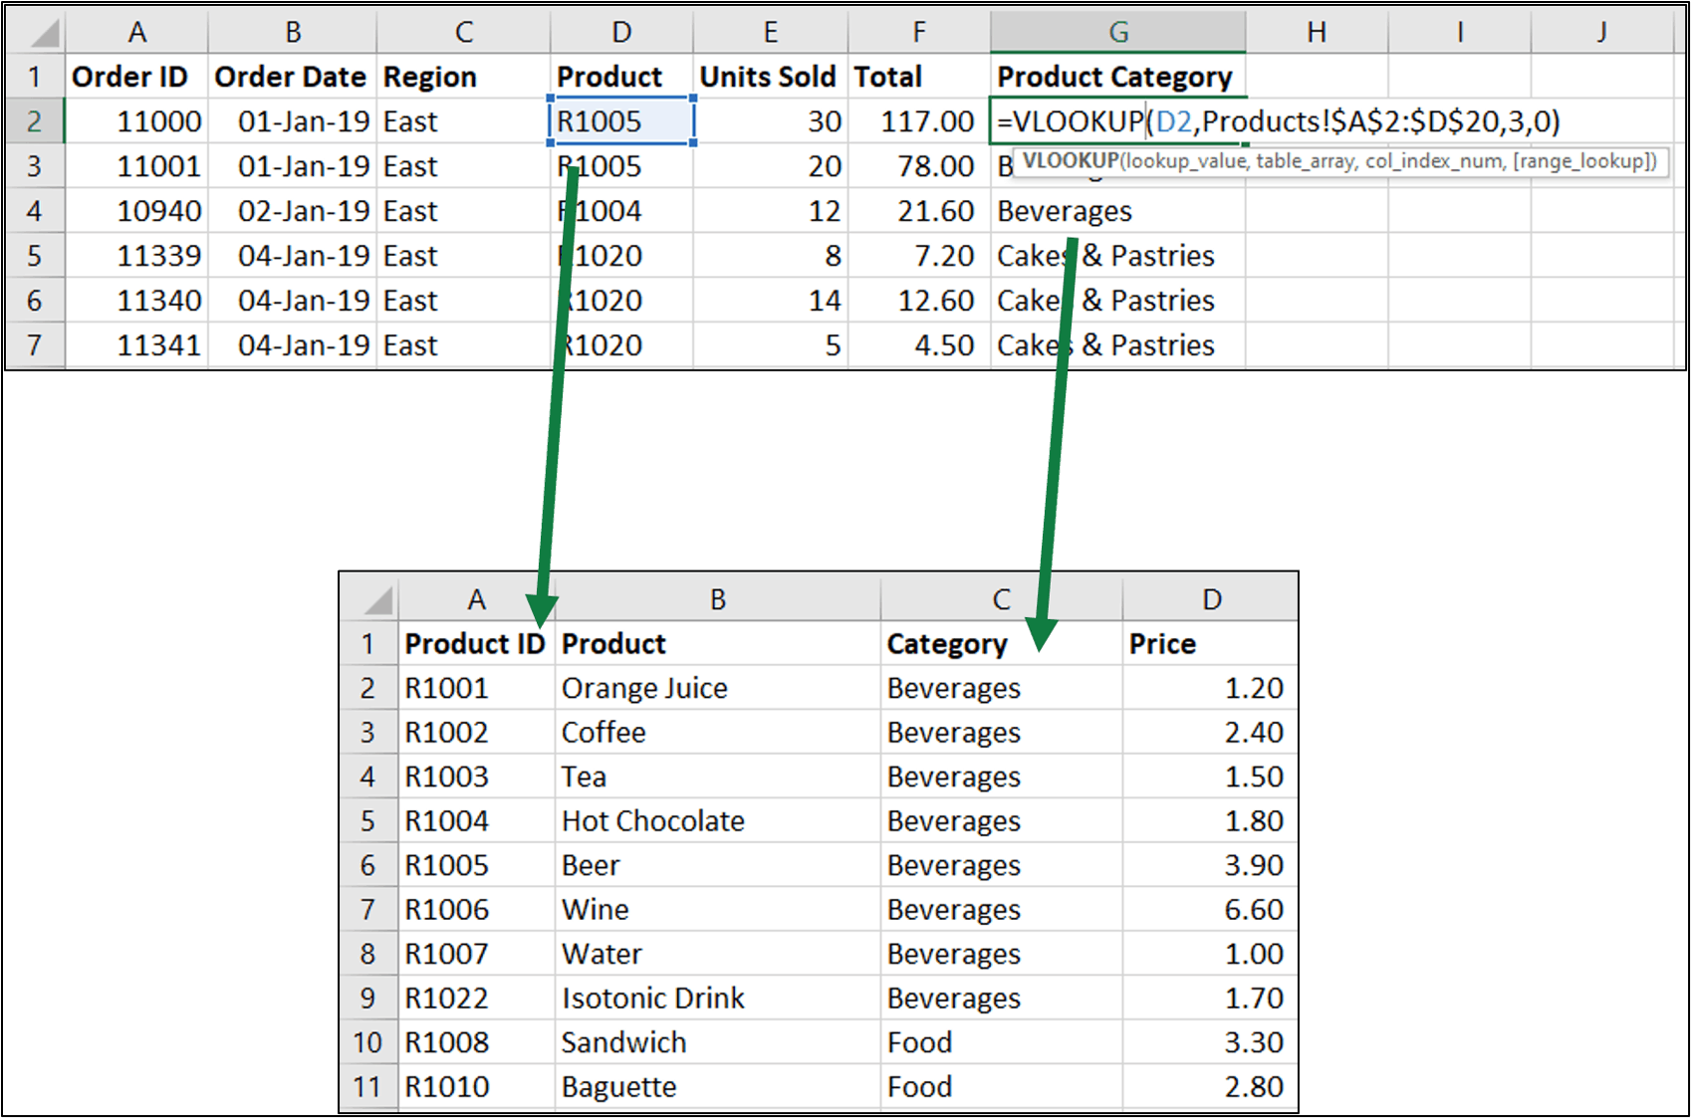1691x1118 pixels.
Task: Click 'Beverages' category cell in top sheet row 4
Action: pyautogui.click(x=1117, y=211)
